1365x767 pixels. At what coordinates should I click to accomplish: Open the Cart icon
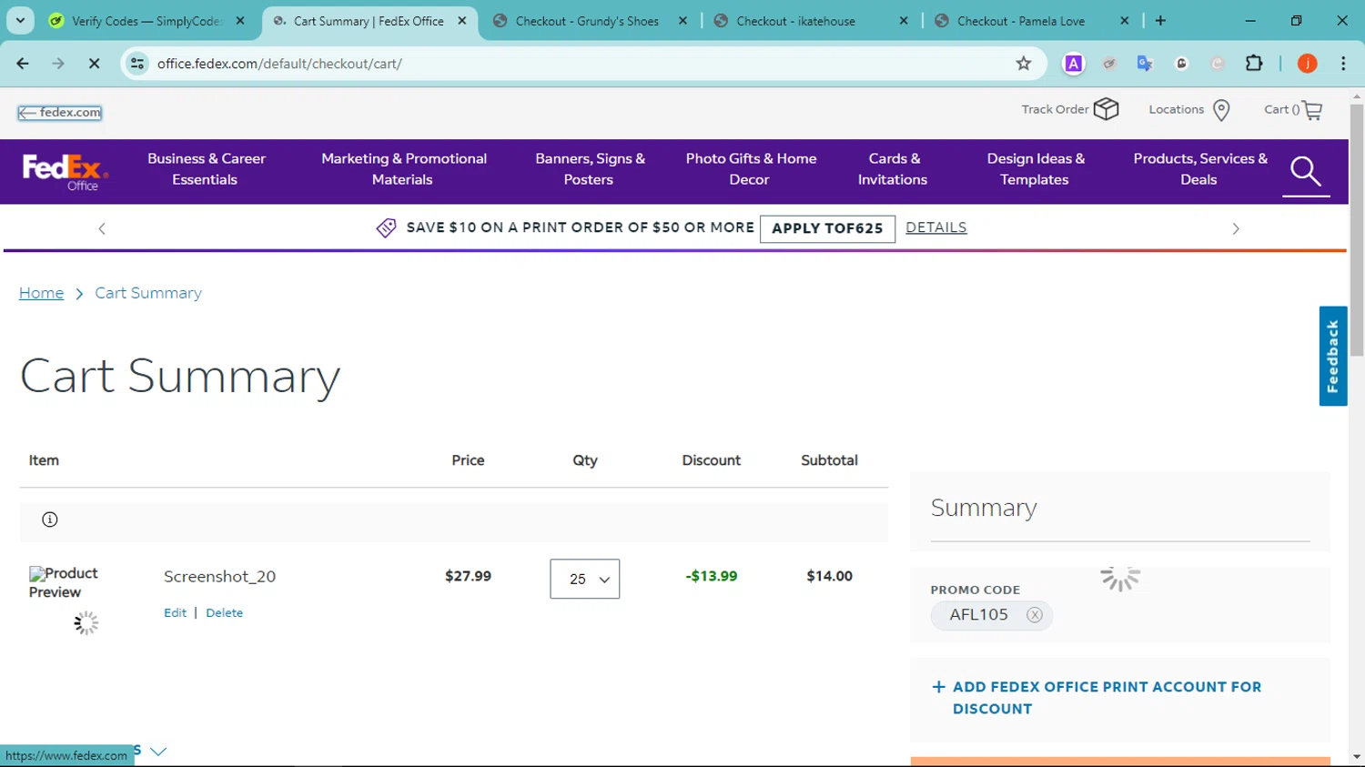(1312, 110)
